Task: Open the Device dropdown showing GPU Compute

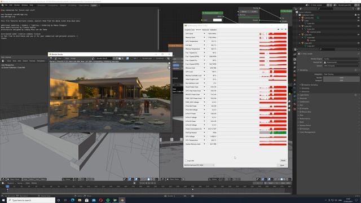Action: 341,66
